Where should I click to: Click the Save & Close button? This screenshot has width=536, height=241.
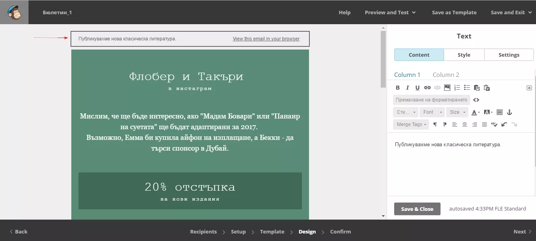tap(417, 209)
